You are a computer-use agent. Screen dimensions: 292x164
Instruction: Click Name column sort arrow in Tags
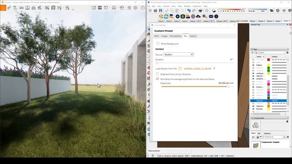click(263, 56)
